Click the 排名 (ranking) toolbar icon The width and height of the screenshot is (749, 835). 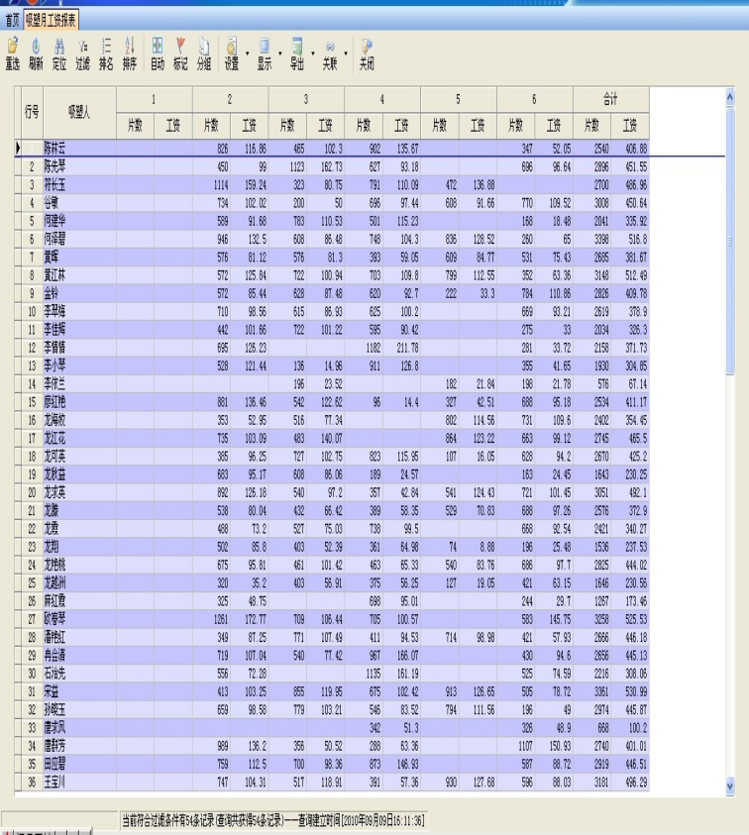coord(106,53)
